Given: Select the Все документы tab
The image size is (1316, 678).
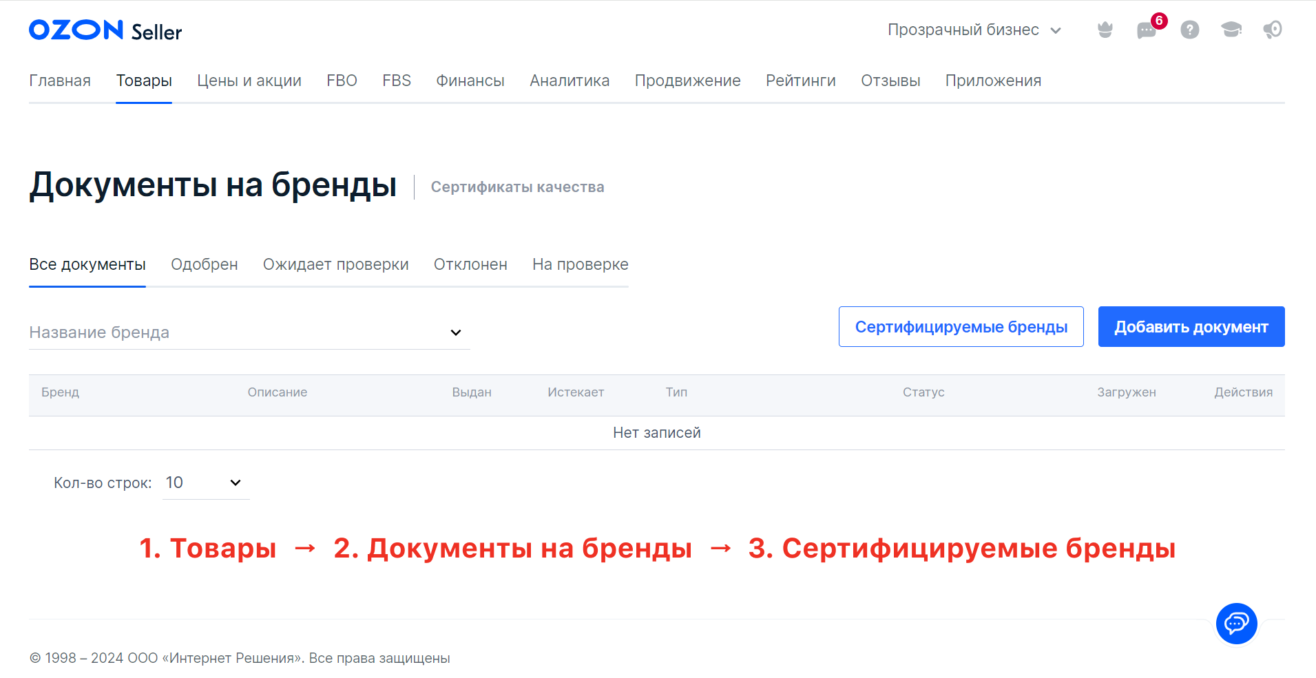Looking at the screenshot, I should coord(87,264).
